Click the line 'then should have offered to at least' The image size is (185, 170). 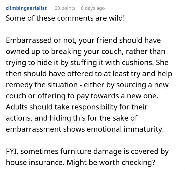tap(89, 74)
